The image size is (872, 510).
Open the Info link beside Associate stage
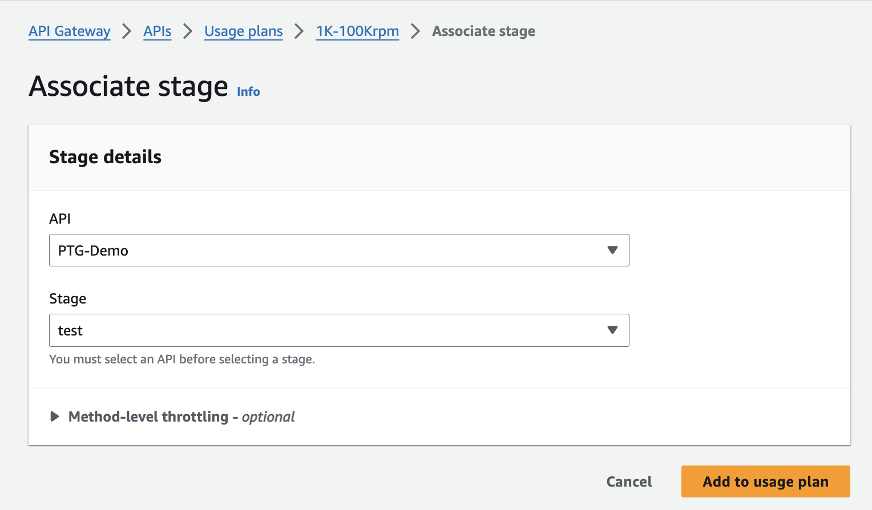coord(248,92)
